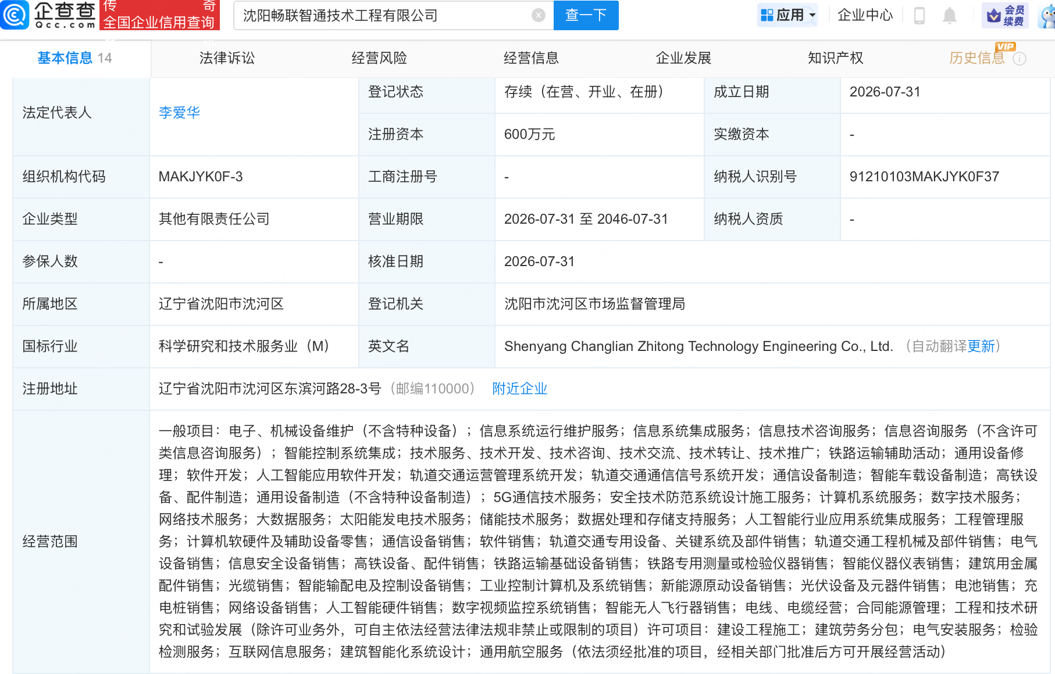This screenshot has width=1055, height=674.
Task: Open the 应用 dropdown menu
Action: coord(787,15)
